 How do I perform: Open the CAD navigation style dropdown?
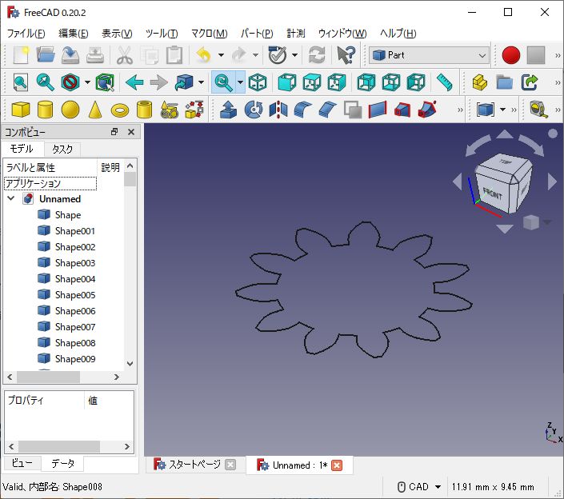click(419, 487)
